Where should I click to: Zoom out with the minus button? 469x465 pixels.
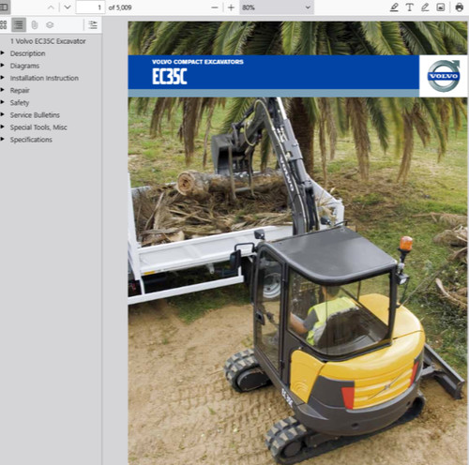pos(215,7)
